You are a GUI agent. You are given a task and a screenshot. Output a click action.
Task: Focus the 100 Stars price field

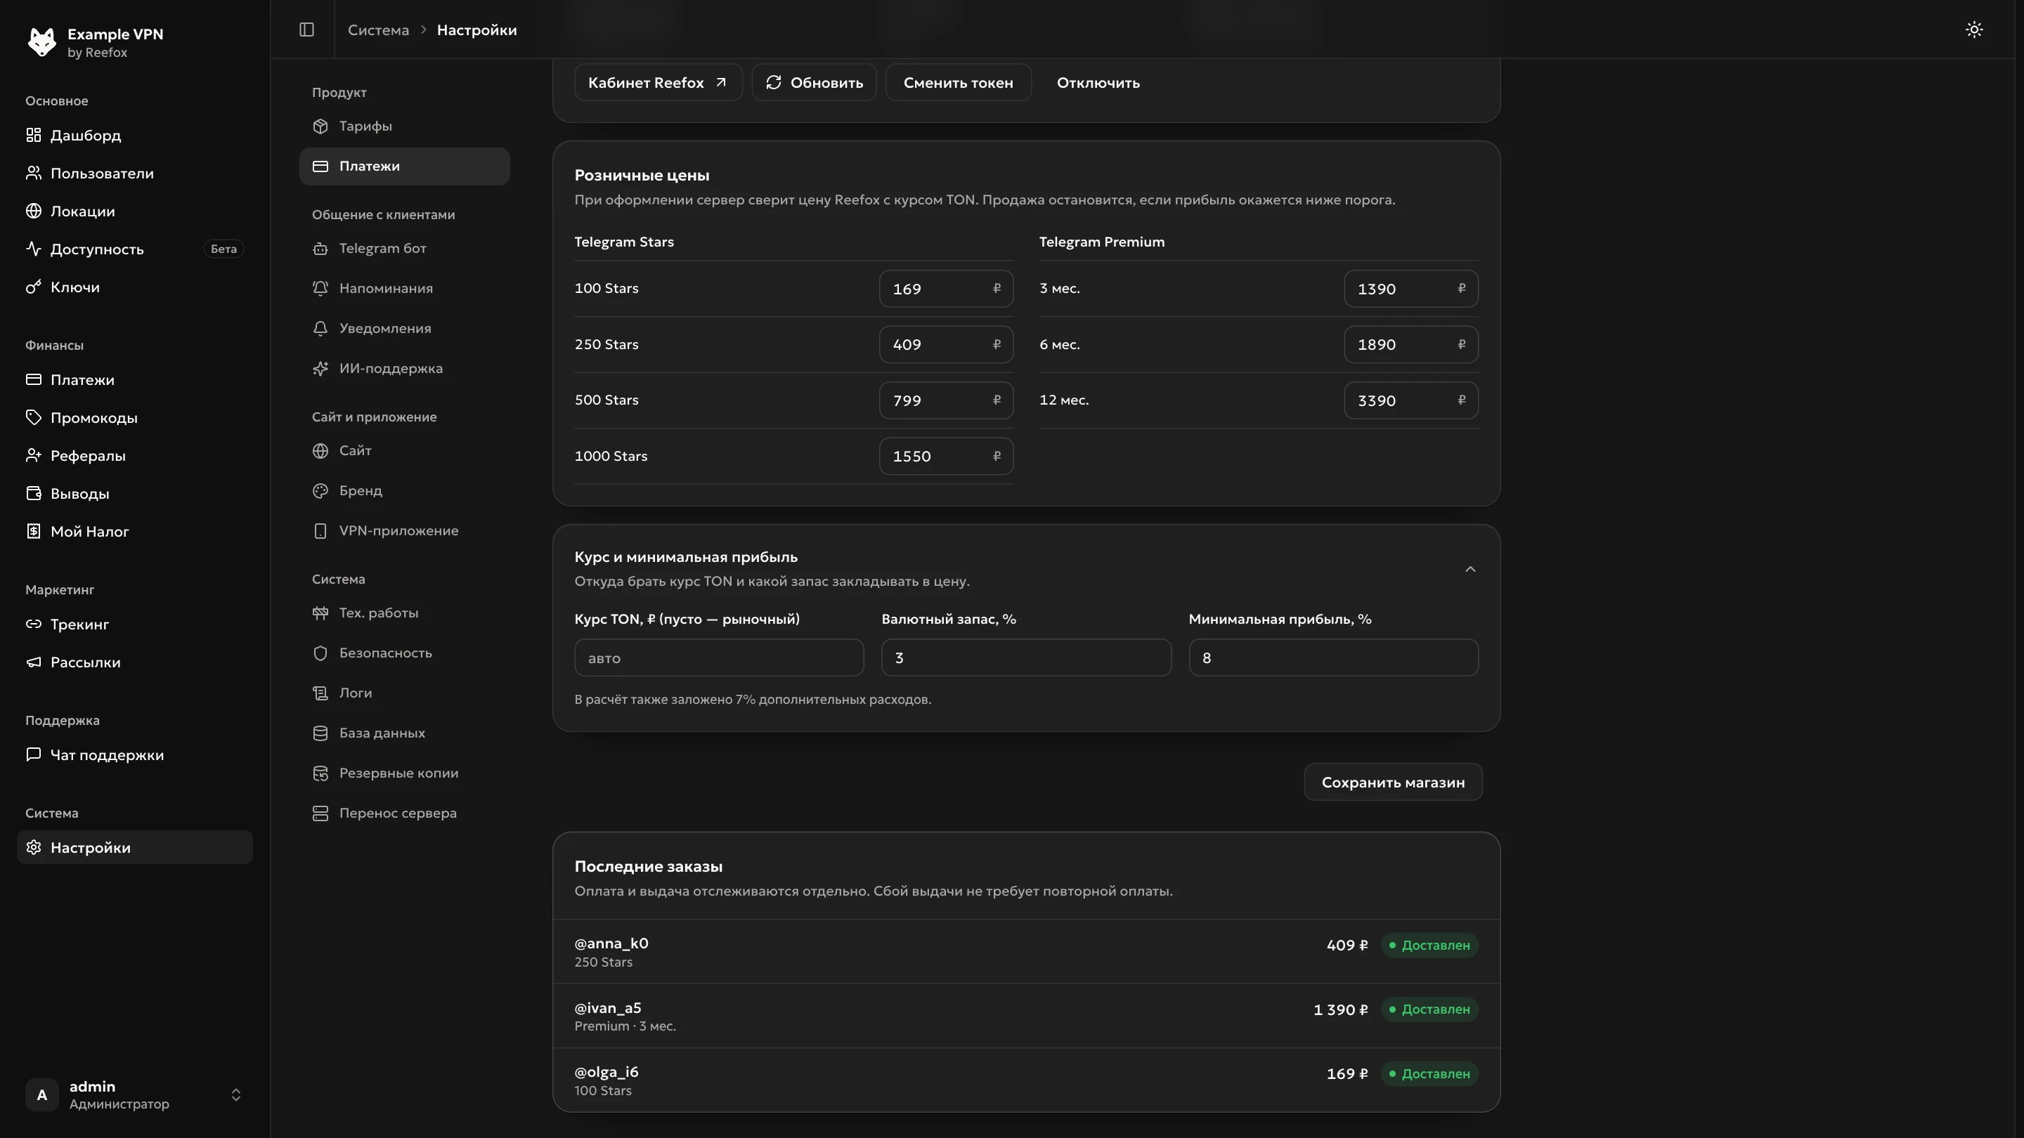pyautogui.click(x=946, y=289)
